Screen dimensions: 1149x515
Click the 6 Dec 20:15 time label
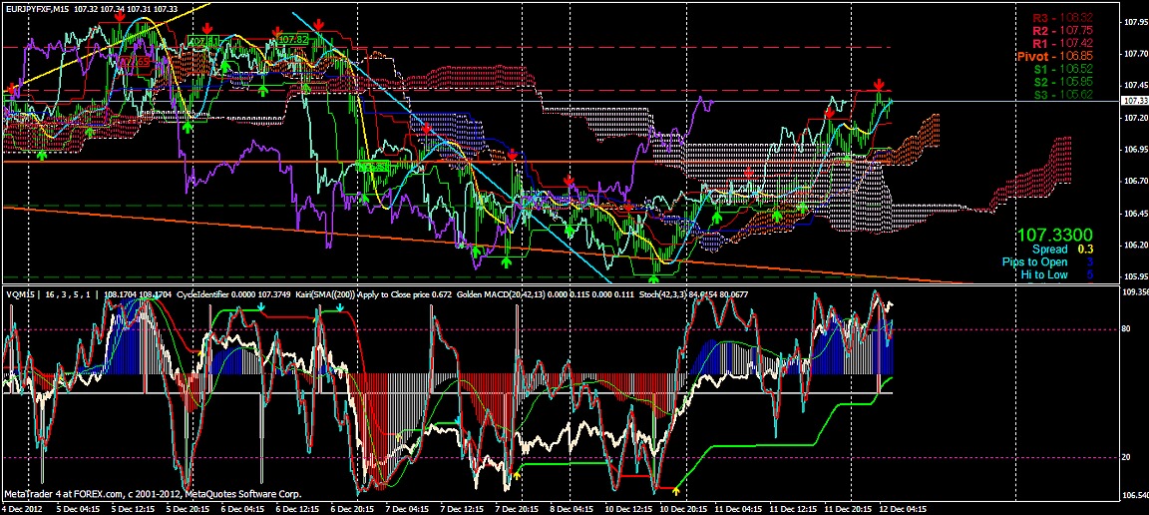(354, 508)
